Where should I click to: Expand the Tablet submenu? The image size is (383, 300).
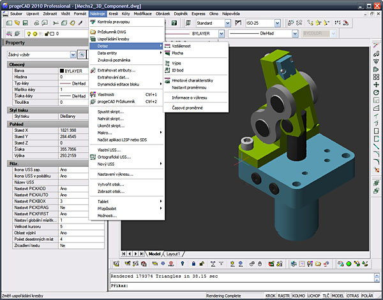[x=127, y=201]
